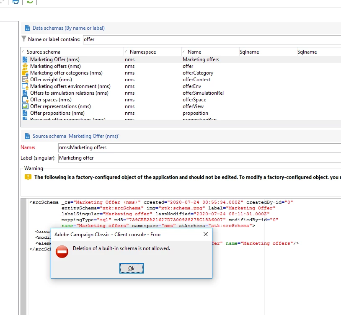This screenshot has width=341, height=315.
Task: Click the Data schemas header icon
Action: pos(27,28)
